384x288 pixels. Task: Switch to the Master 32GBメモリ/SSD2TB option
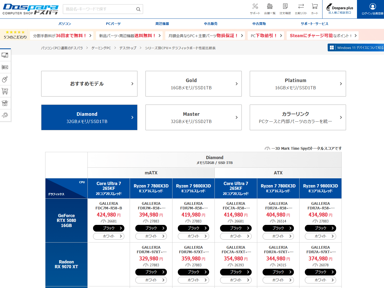[193, 117]
